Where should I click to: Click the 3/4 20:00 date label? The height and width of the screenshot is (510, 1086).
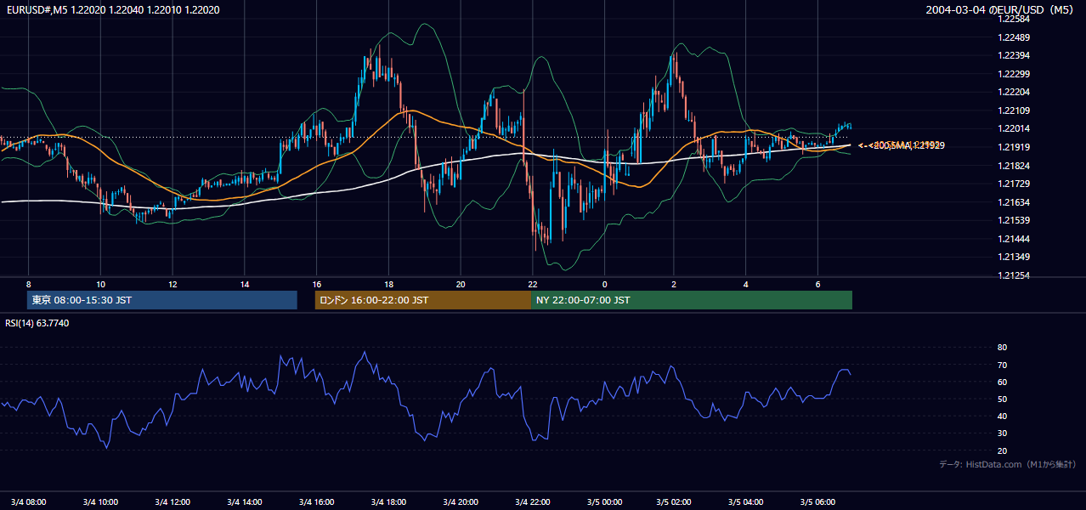click(x=460, y=501)
